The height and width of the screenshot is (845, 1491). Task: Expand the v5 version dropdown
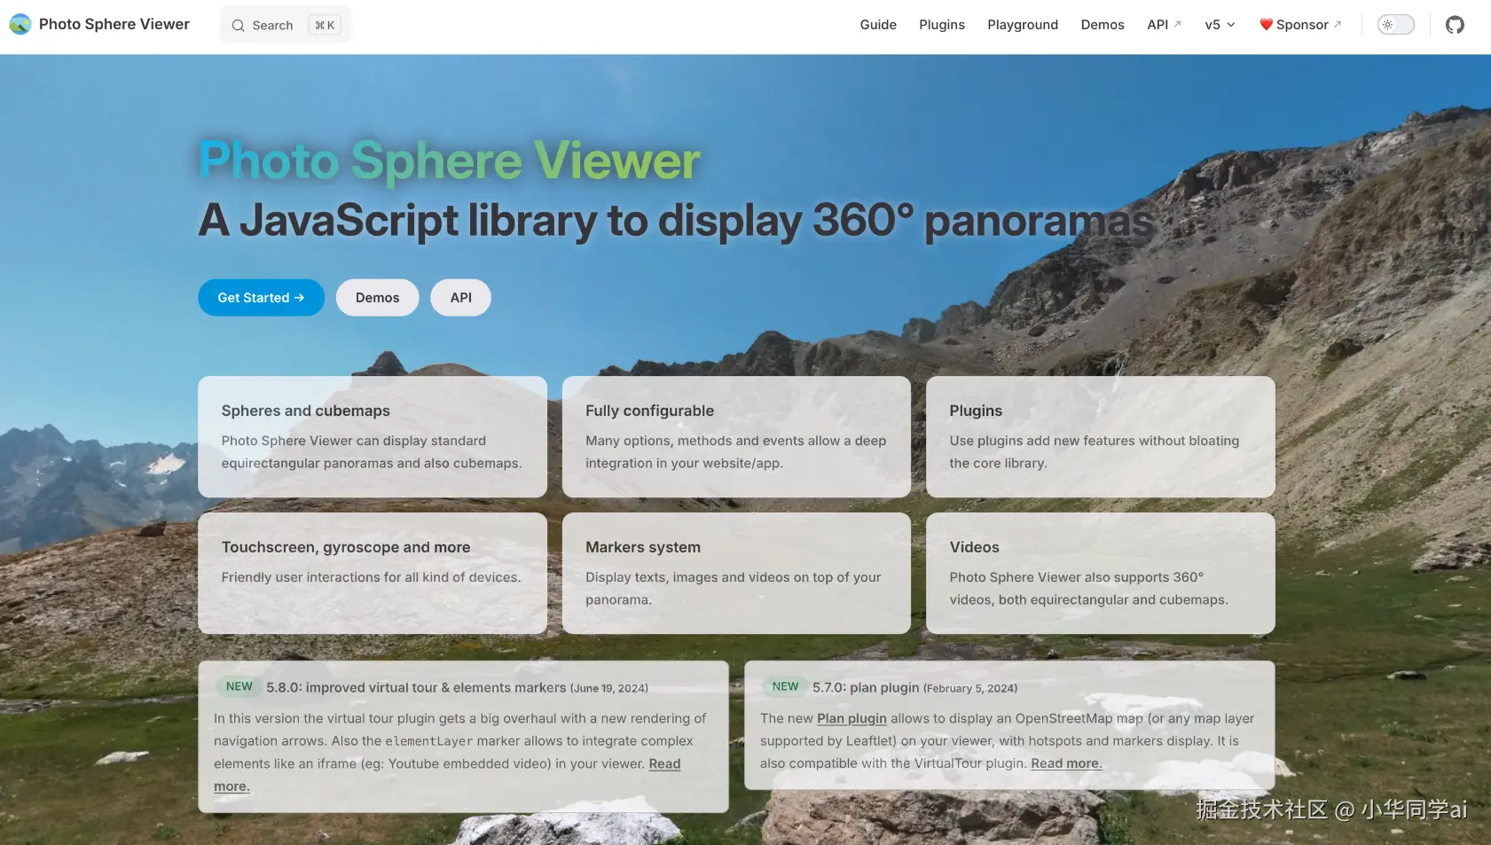click(x=1220, y=25)
